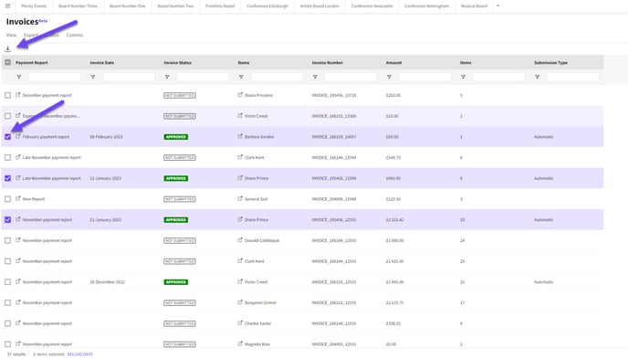Screen dimensions: 628x359
Task: Click the Reload Data link
Action: 79,354
